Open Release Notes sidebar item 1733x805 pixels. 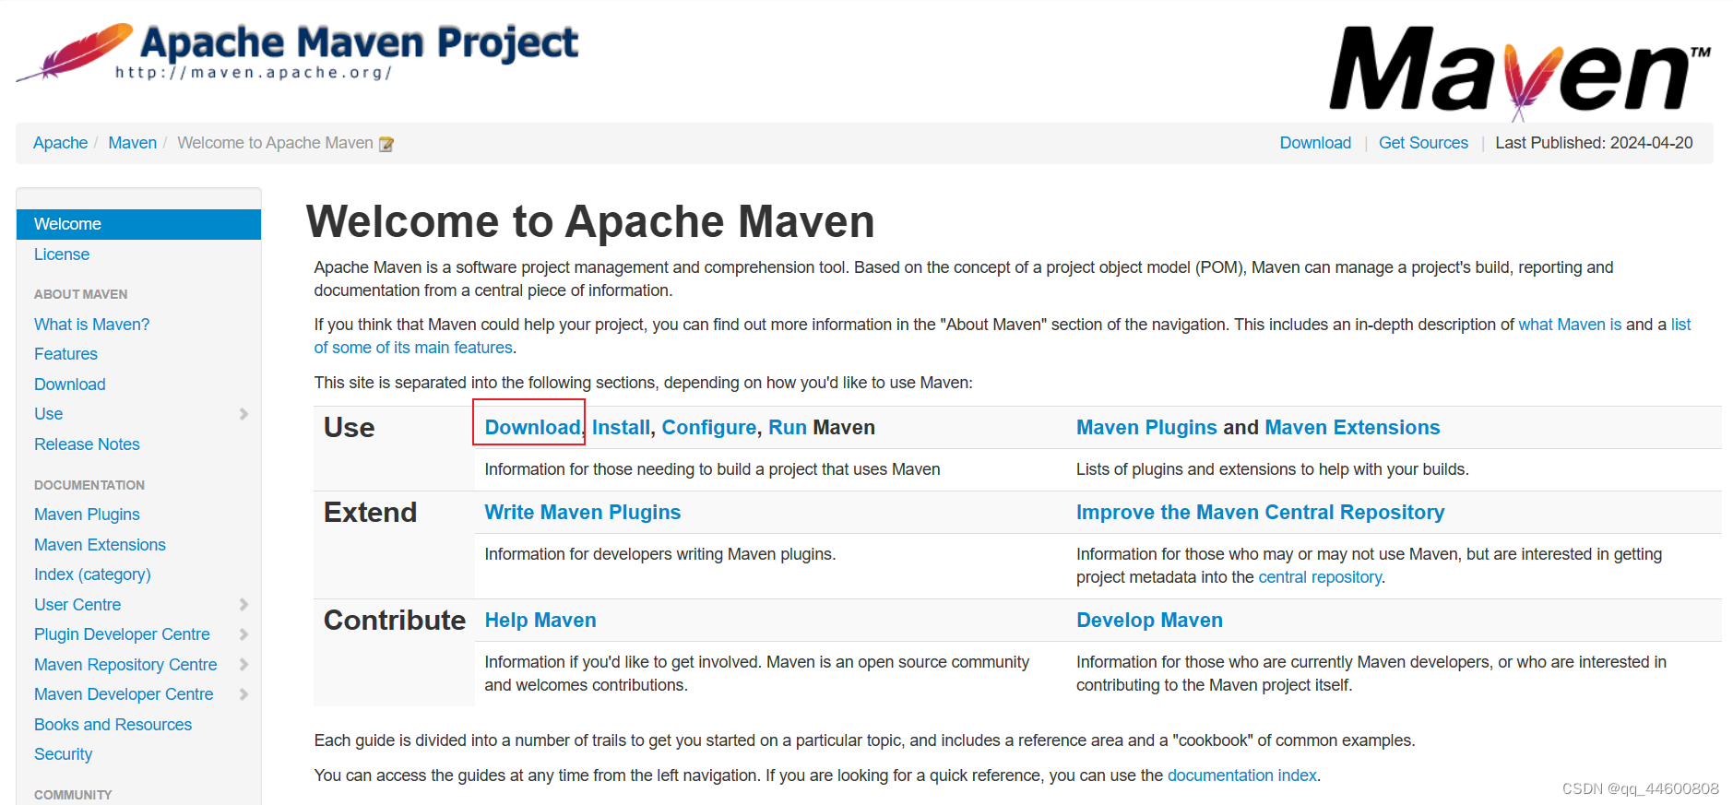[x=87, y=444]
